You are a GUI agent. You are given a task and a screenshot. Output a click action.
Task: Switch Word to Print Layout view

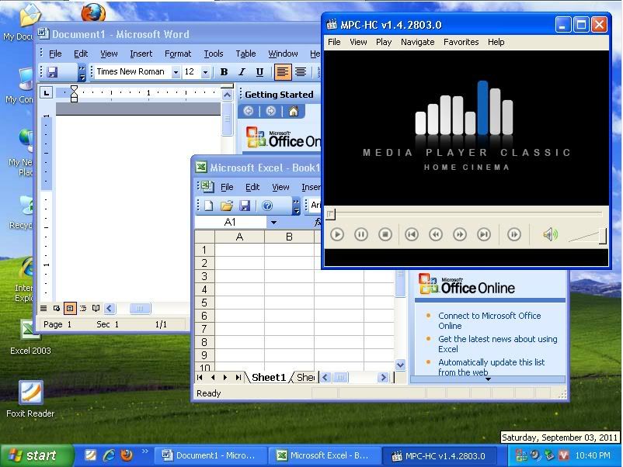coord(70,308)
